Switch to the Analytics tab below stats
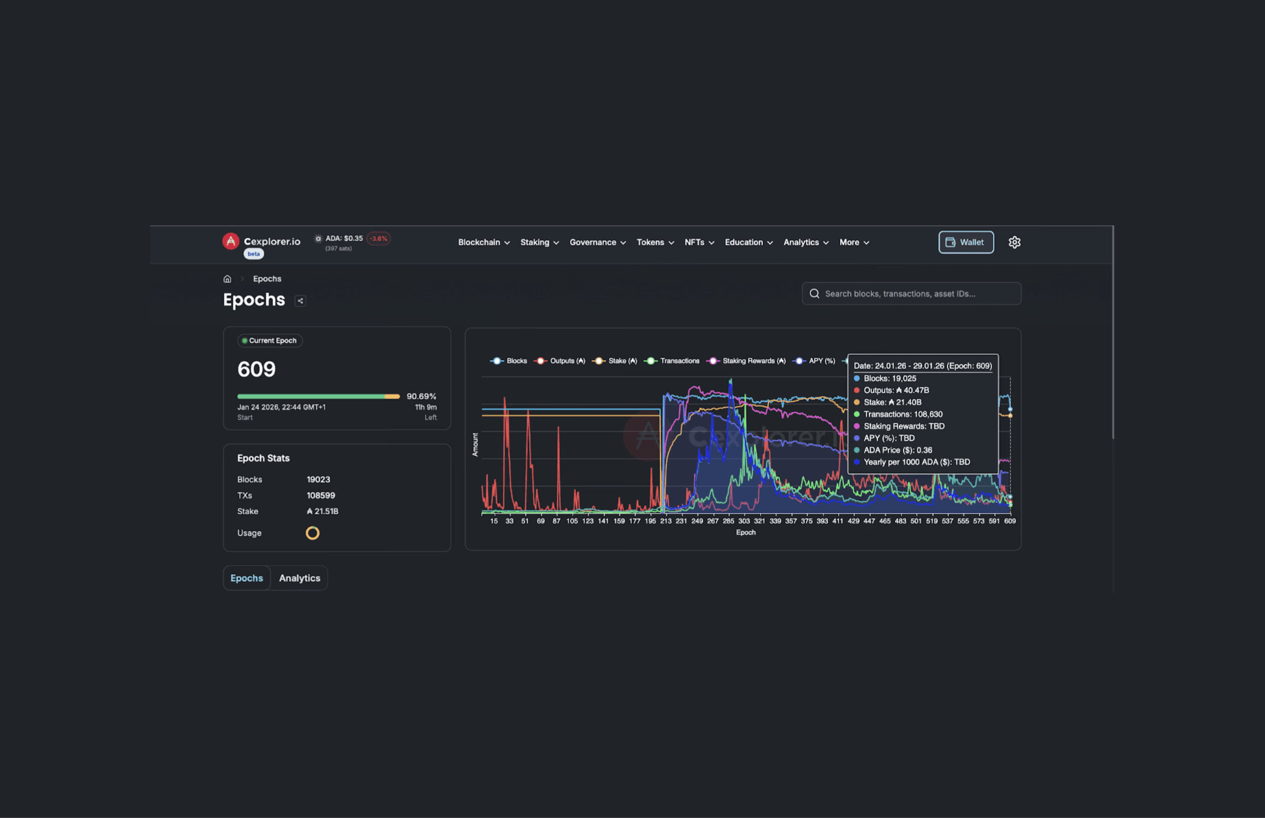Screen dimensions: 1265x818 [x=300, y=578]
